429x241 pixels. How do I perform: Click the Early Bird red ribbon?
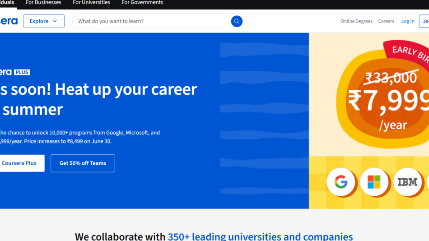[408, 55]
